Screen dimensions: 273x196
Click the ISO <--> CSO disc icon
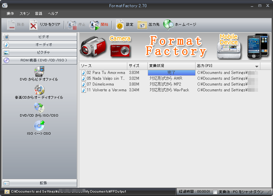pyautogui.click(x=39, y=125)
